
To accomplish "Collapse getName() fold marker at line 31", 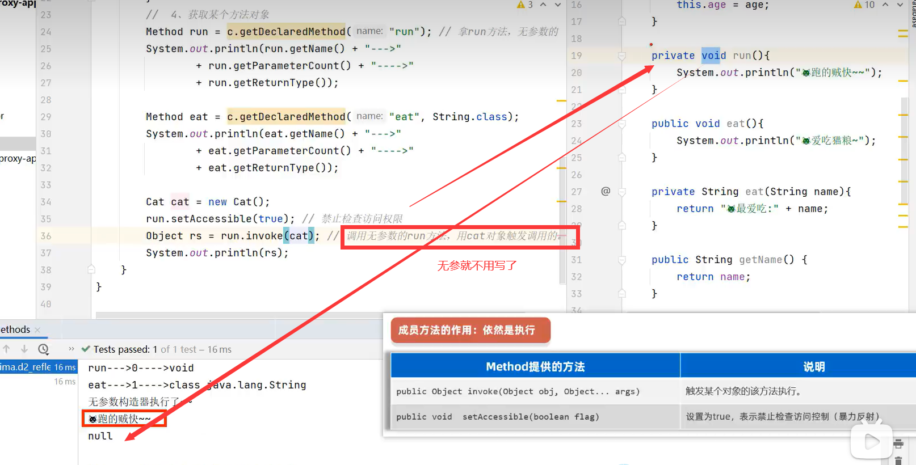I will point(622,260).
